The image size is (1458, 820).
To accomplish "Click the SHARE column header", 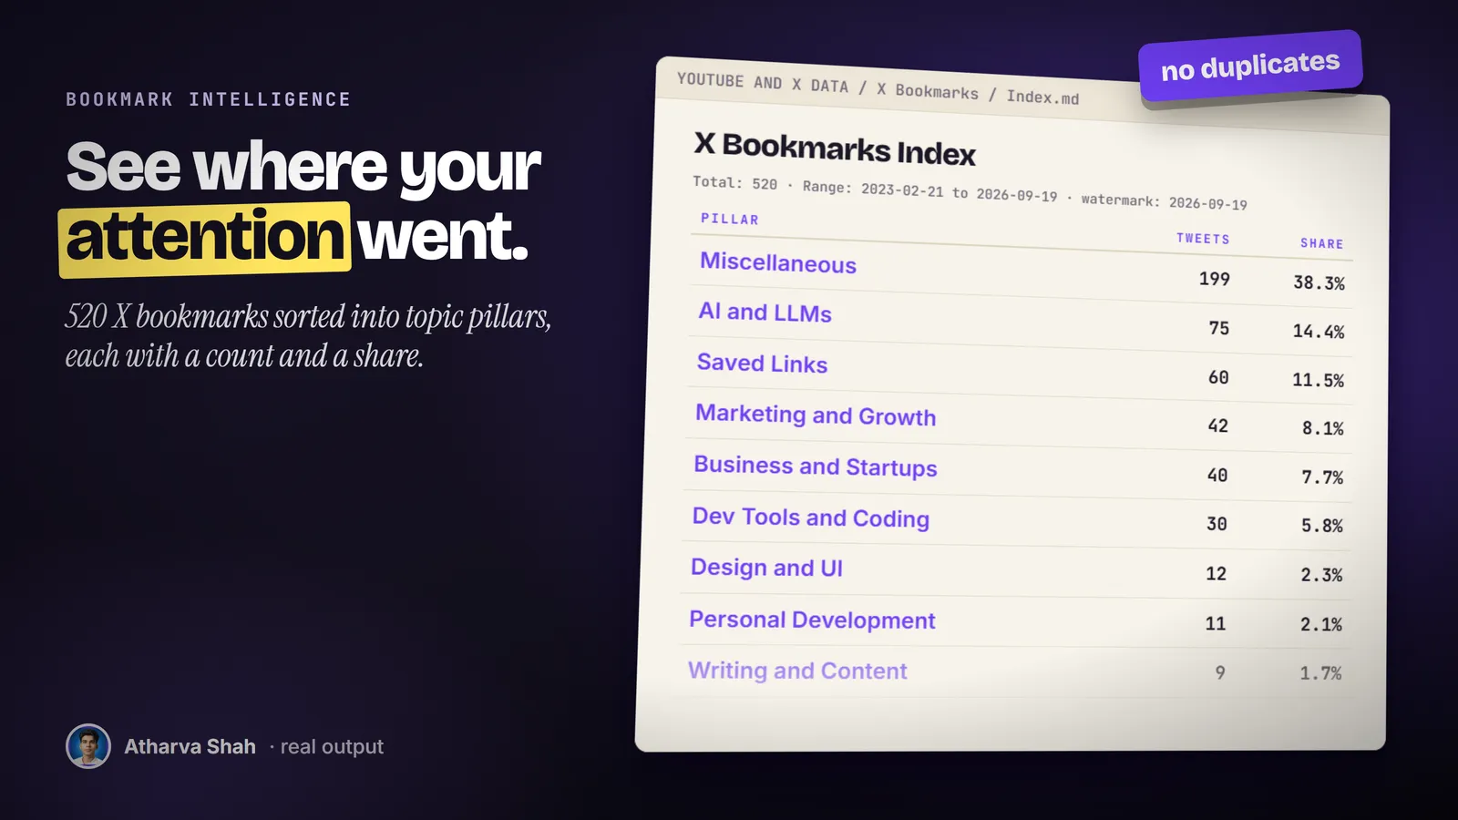I will pyautogui.click(x=1322, y=243).
